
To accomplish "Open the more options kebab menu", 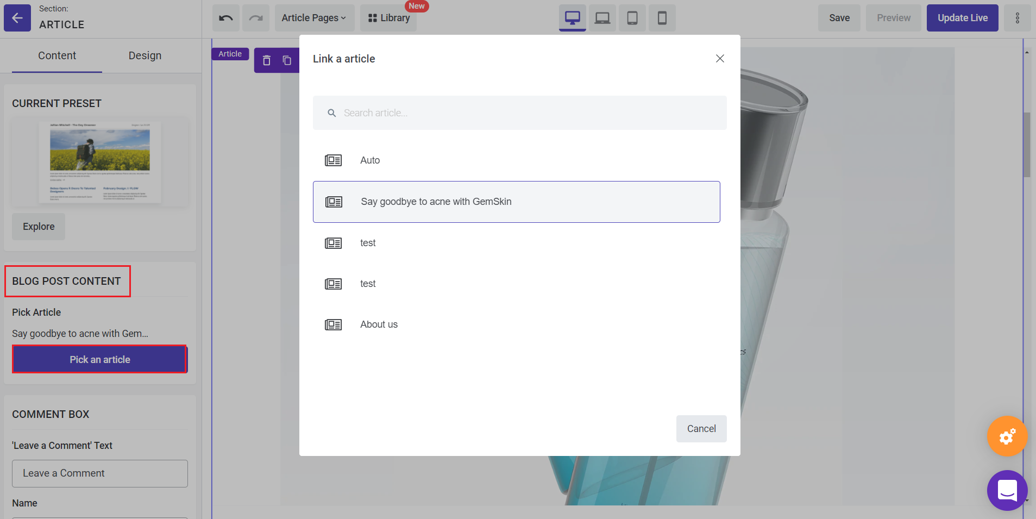I will [x=1018, y=18].
